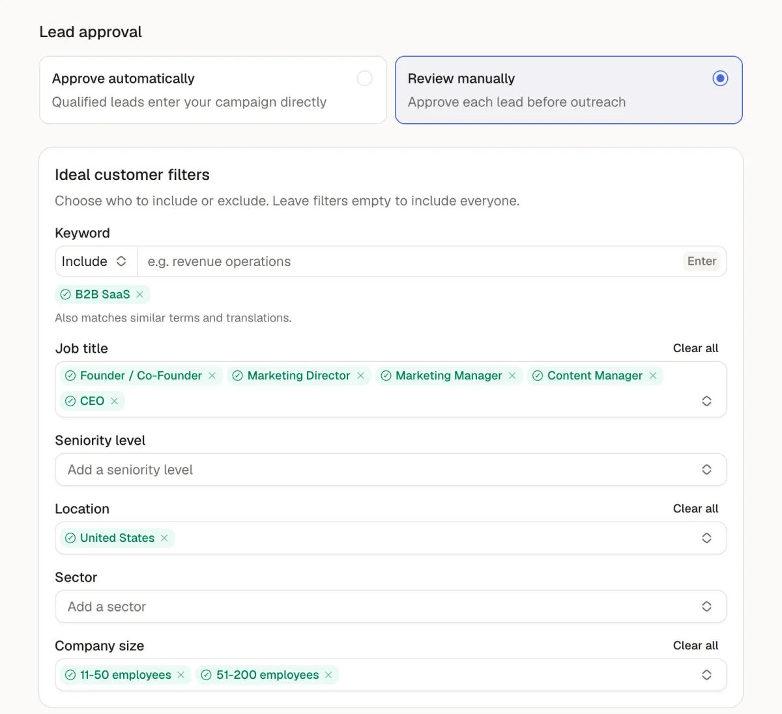The height and width of the screenshot is (714, 782).
Task: Click the 'Sector' label
Action: coord(76,577)
